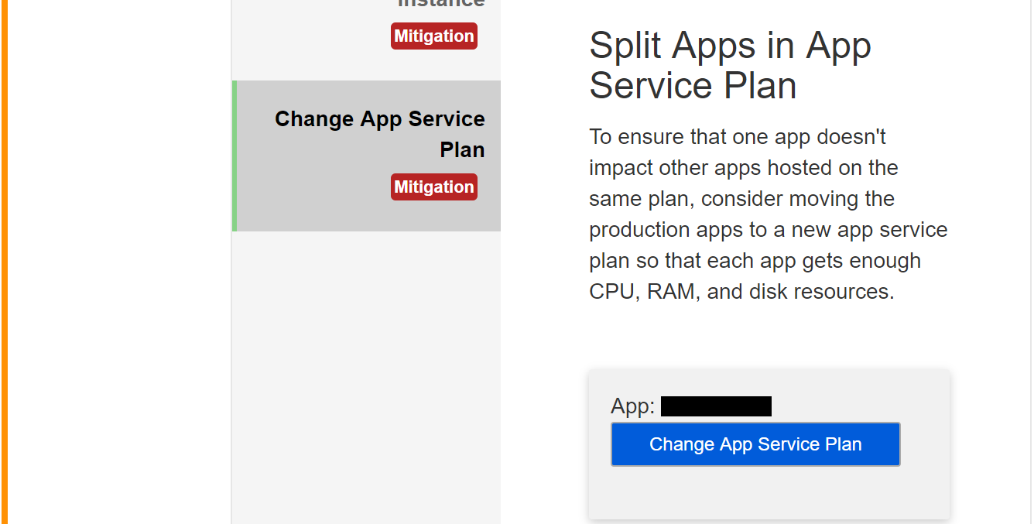Click the orange vertical bar at window edge
1034x524 pixels.
pos(4,262)
